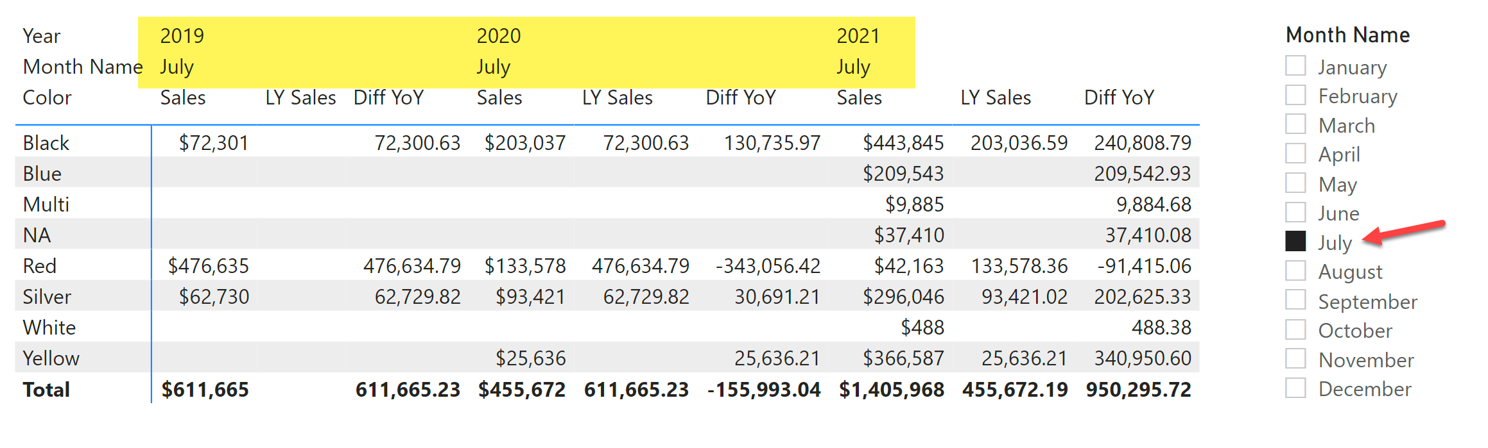Click the $455,672 total 2020 sales cell
The image size is (1488, 448).
(522, 390)
